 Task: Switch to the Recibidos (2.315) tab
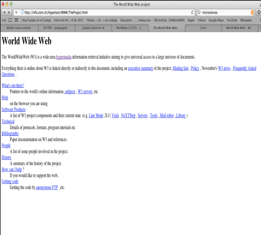click(130, 28)
